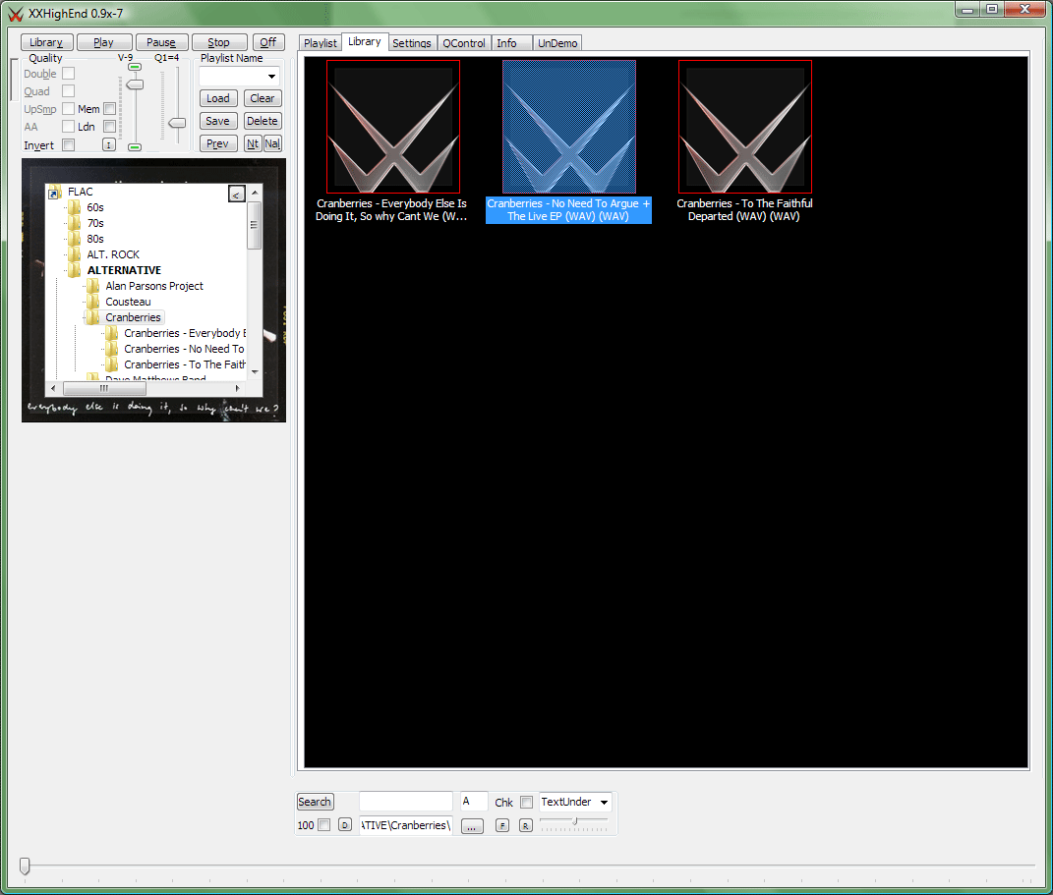Toggle the UpSmp checkbox
Image resolution: width=1053 pixels, height=895 pixels.
[x=69, y=108]
